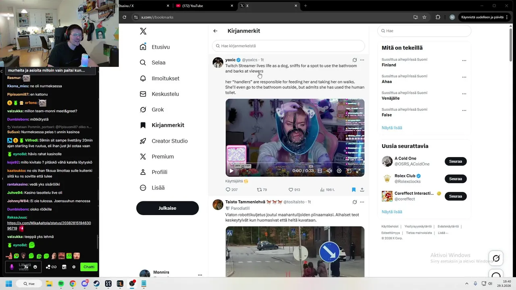Enable picture-in-picture for the video

coord(349,171)
